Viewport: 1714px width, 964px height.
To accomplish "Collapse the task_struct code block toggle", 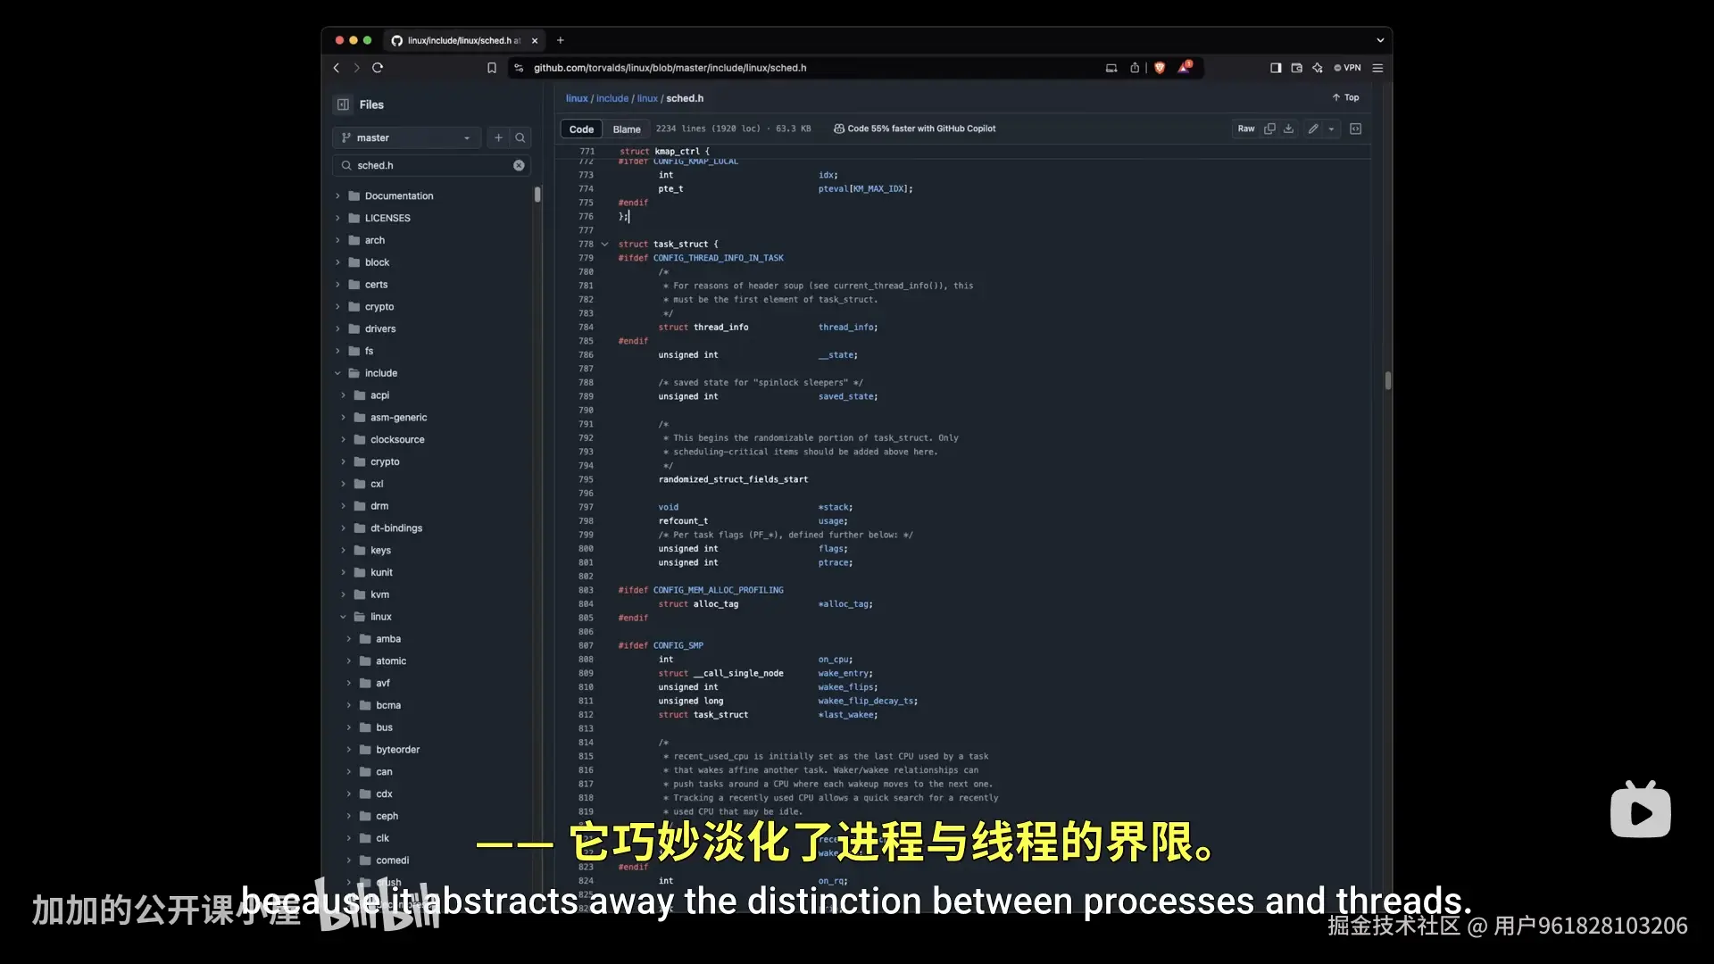I will [x=605, y=244].
